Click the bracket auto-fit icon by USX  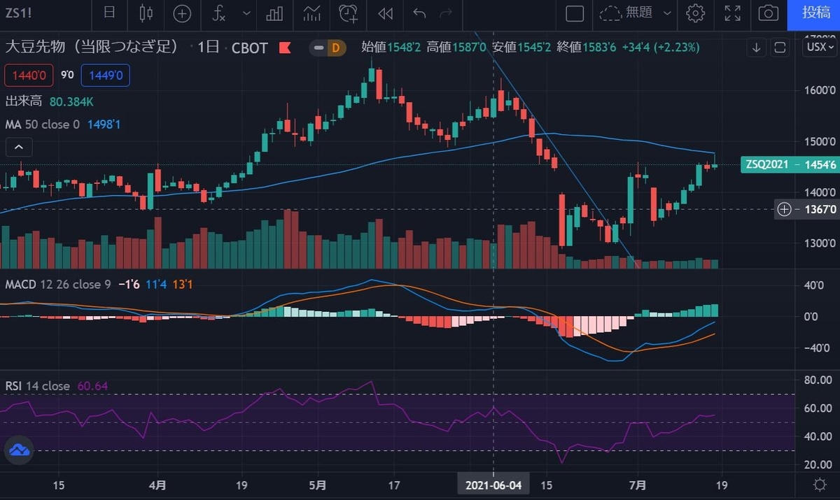coord(780,48)
